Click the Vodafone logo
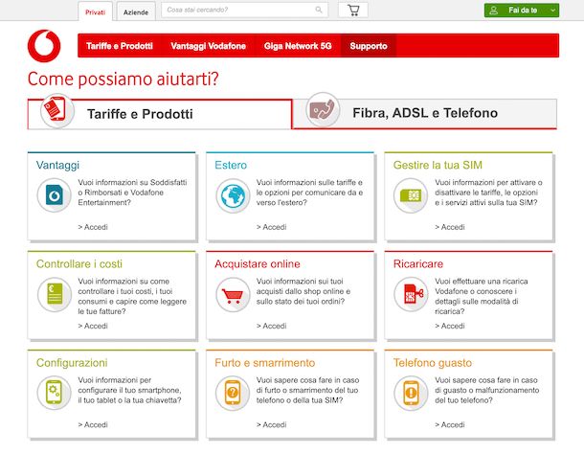 tap(44, 46)
